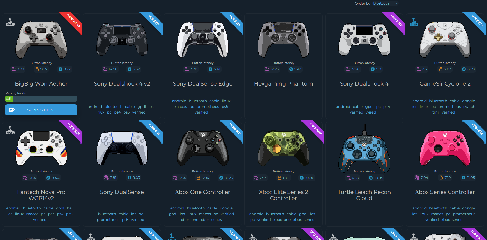Click the dongle latency icon on GameSir Cyclone 2
Image resolution: width=487 pixels, height=240 pixels.
[x=441, y=69]
